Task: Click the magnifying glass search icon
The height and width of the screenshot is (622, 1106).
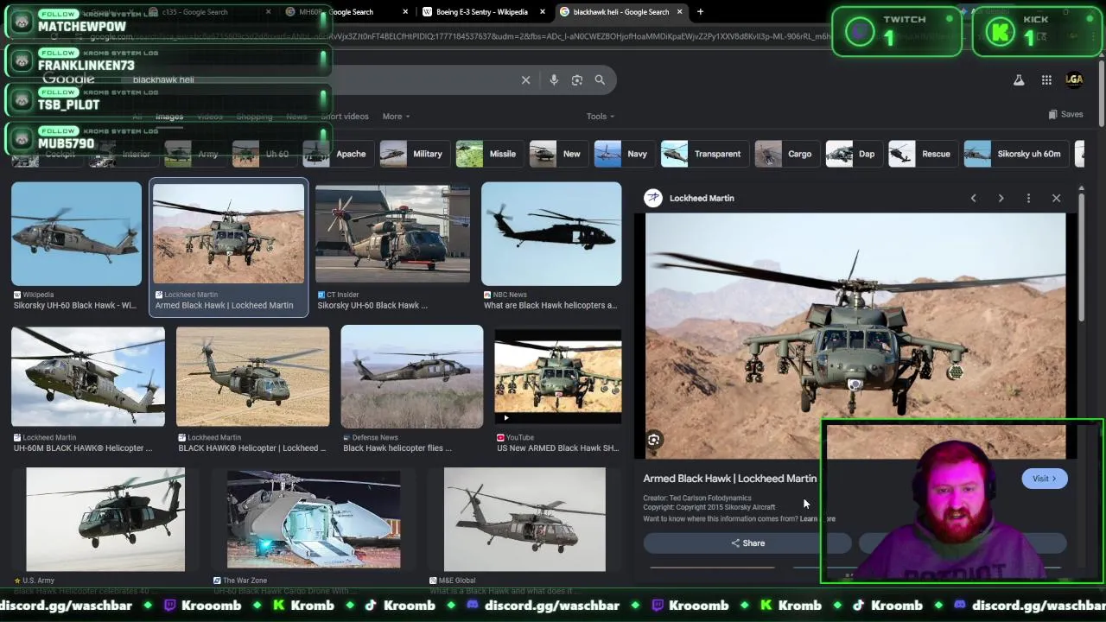Action: point(600,79)
